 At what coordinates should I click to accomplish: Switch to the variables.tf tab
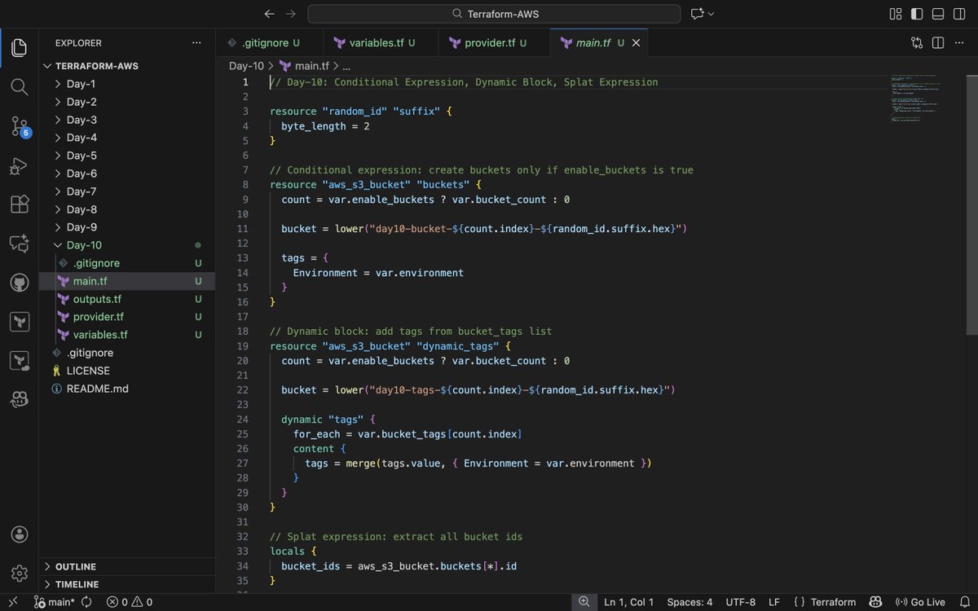tap(381, 43)
